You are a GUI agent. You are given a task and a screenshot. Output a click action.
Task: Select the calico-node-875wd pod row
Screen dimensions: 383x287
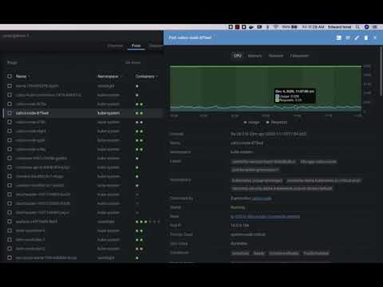pos(83,113)
